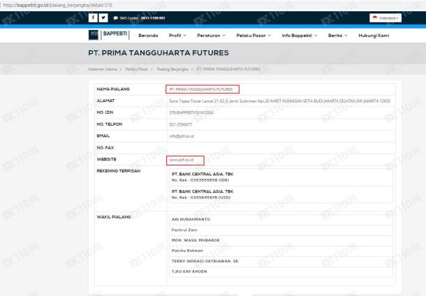This screenshot has width=426, height=296.
Task: Select broker representative TERRY INDRADI OKTRIAWAN, SE
Action: tap(205, 261)
